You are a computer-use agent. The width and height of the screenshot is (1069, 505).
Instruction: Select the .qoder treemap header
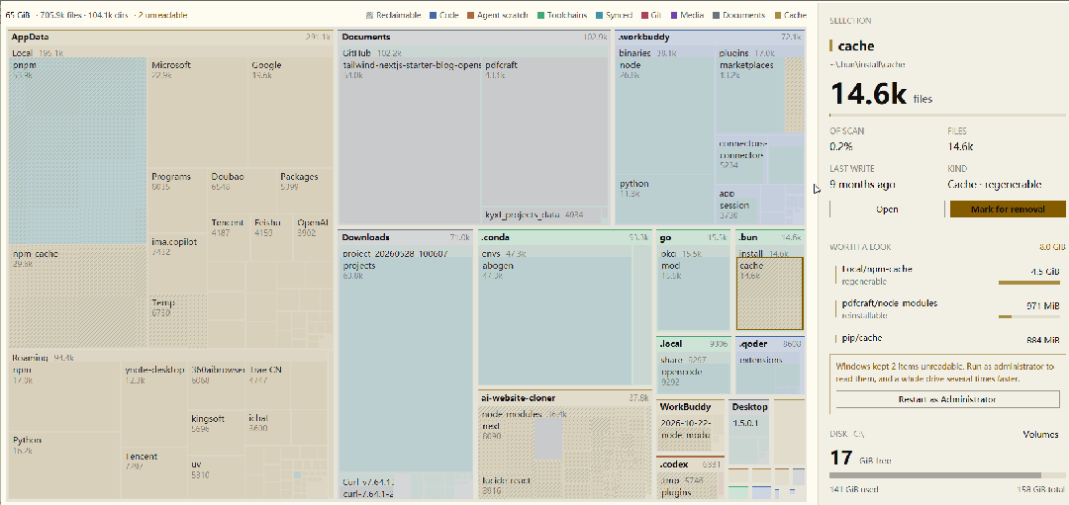(770, 344)
